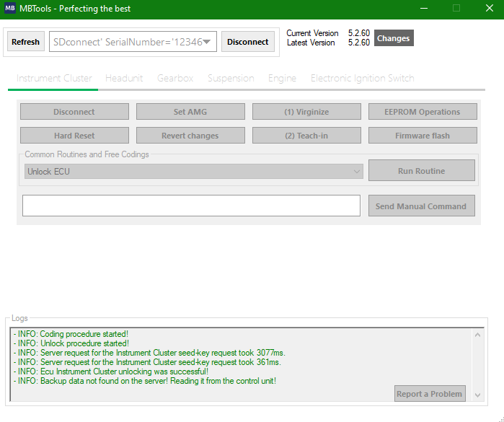Click the MB app logo icon

pyautogui.click(x=11, y=9)
